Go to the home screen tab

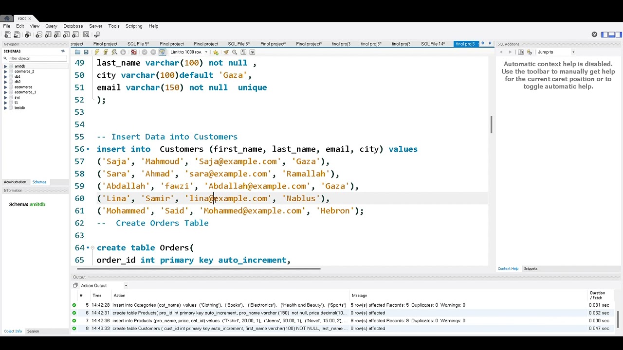coord(6,18)
